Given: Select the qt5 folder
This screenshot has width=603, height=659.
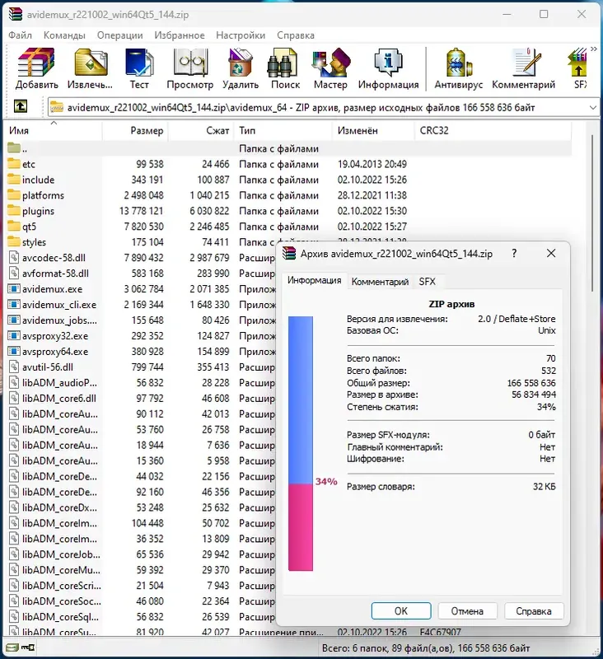Looking at the screenshot, I should pyautogui.click(x=287, y=227).
